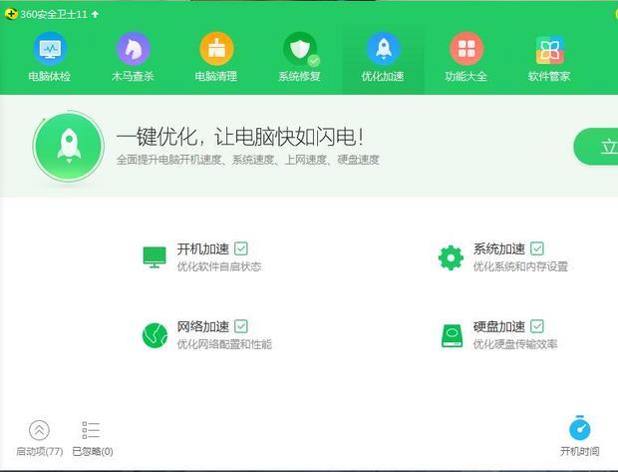Click the 360 logo in the title bar
The height and width of the screenshot is (472, 618).
[x=11, y=14]
